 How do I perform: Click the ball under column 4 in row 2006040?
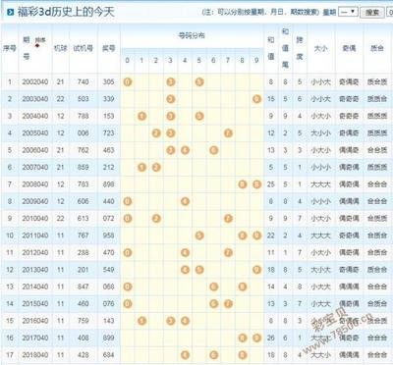pos(185,150)
